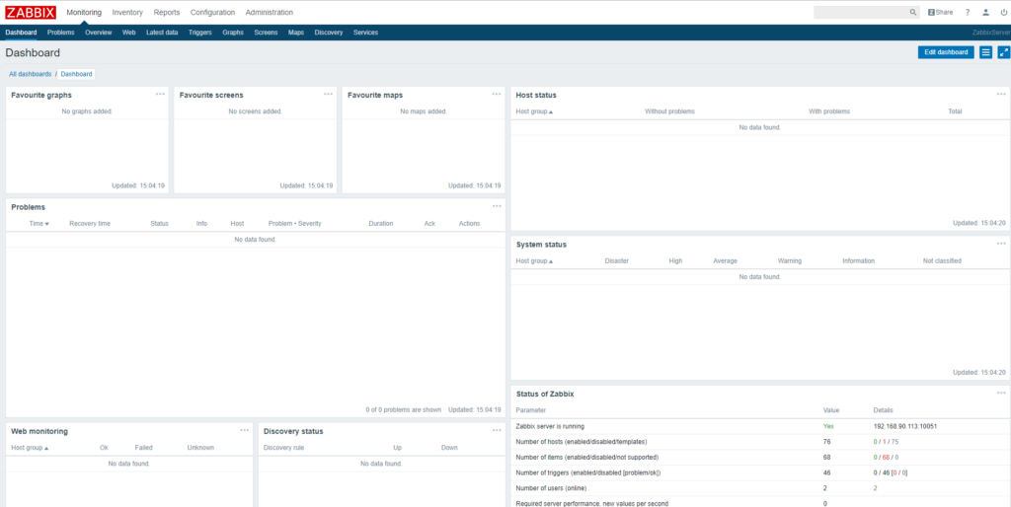Open the System status widget three-dot menu
This screenshot has width=1011, height=507.
pos(1000,243)
